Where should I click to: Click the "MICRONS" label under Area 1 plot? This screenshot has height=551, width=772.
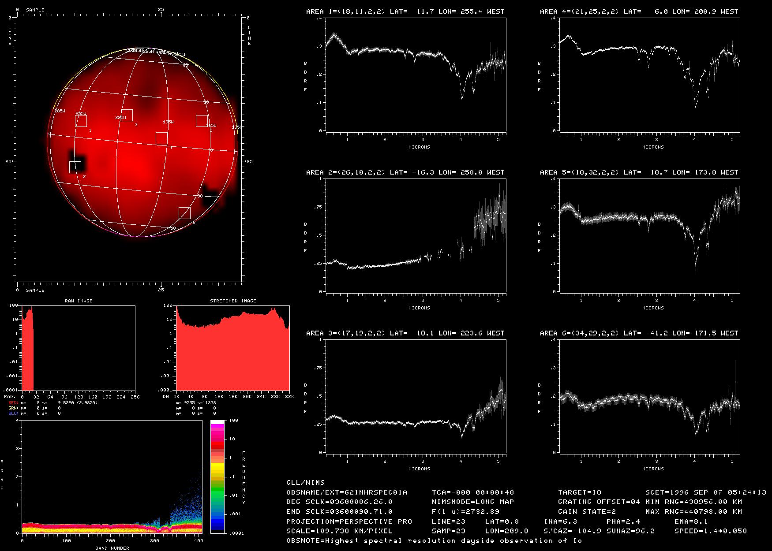tap(419, 147)
